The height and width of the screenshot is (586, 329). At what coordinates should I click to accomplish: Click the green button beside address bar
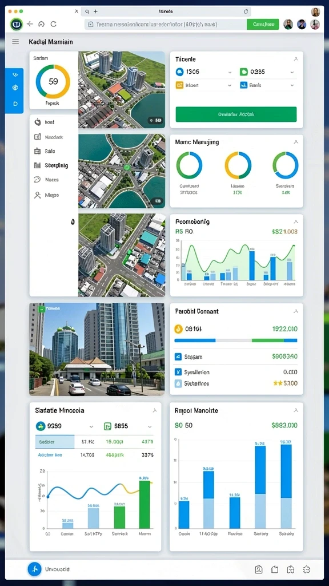pyautogui.click(x=263, y=24)
